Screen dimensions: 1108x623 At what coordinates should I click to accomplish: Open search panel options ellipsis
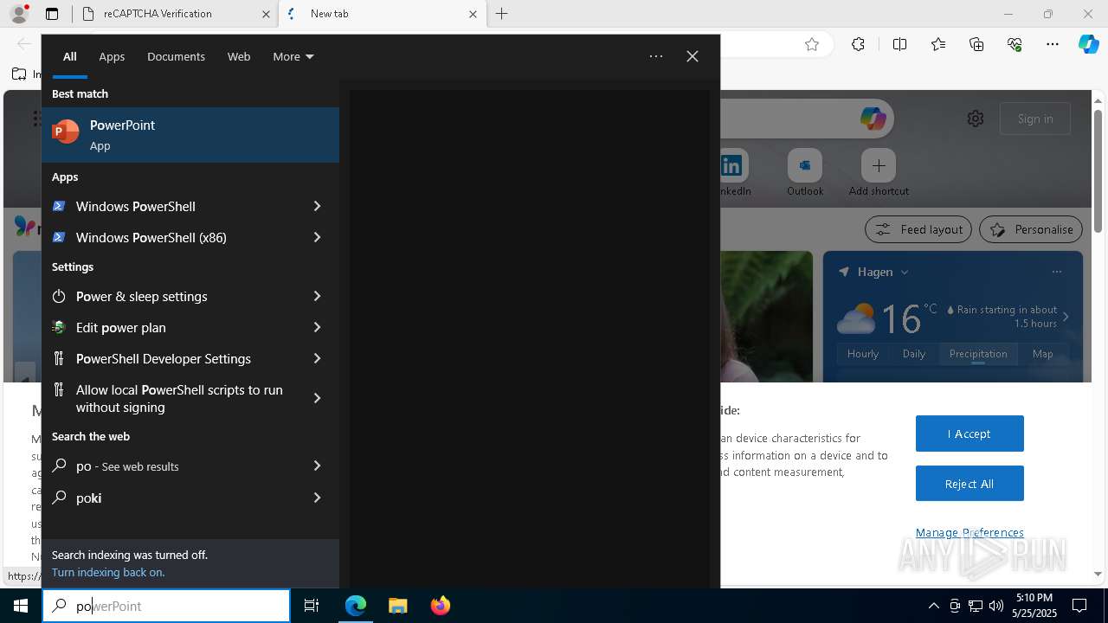pyautogui.click(x=656, y=56)
